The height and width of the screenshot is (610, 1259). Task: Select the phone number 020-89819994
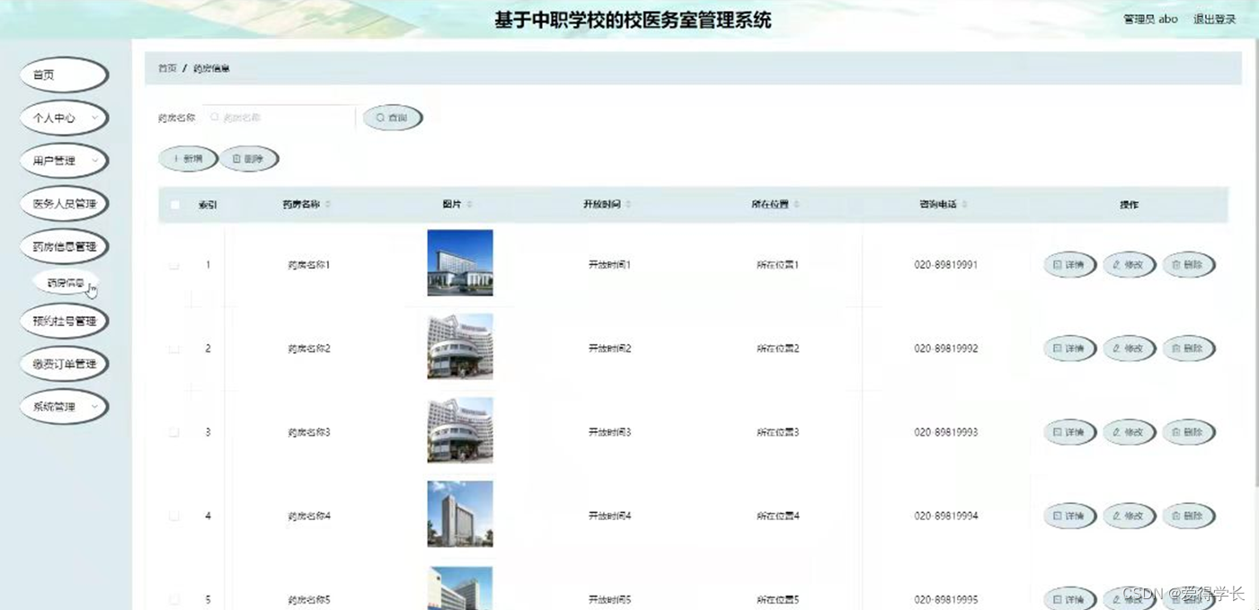(x=946, y=516)
